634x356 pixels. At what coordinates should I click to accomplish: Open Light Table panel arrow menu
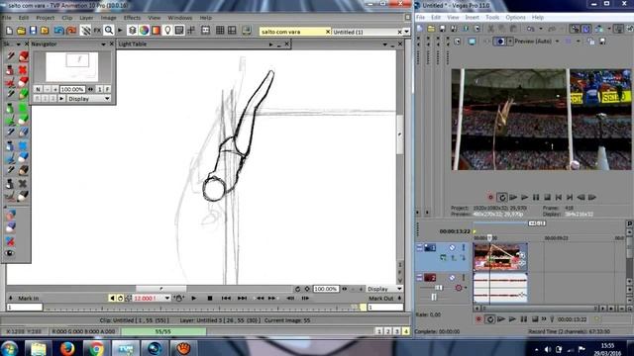coord(270,44)
